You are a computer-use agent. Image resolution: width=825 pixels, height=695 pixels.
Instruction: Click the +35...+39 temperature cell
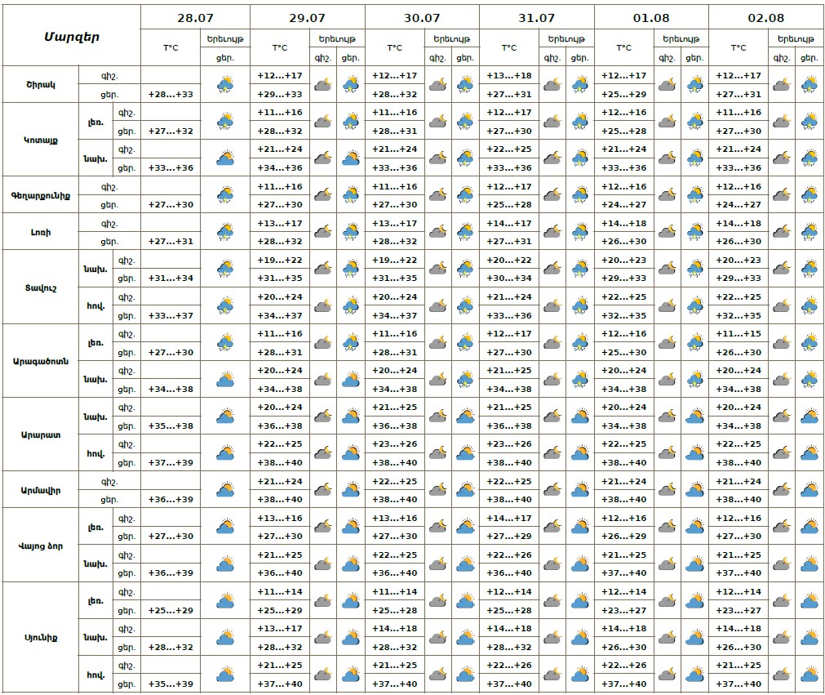tap(171, 684)
